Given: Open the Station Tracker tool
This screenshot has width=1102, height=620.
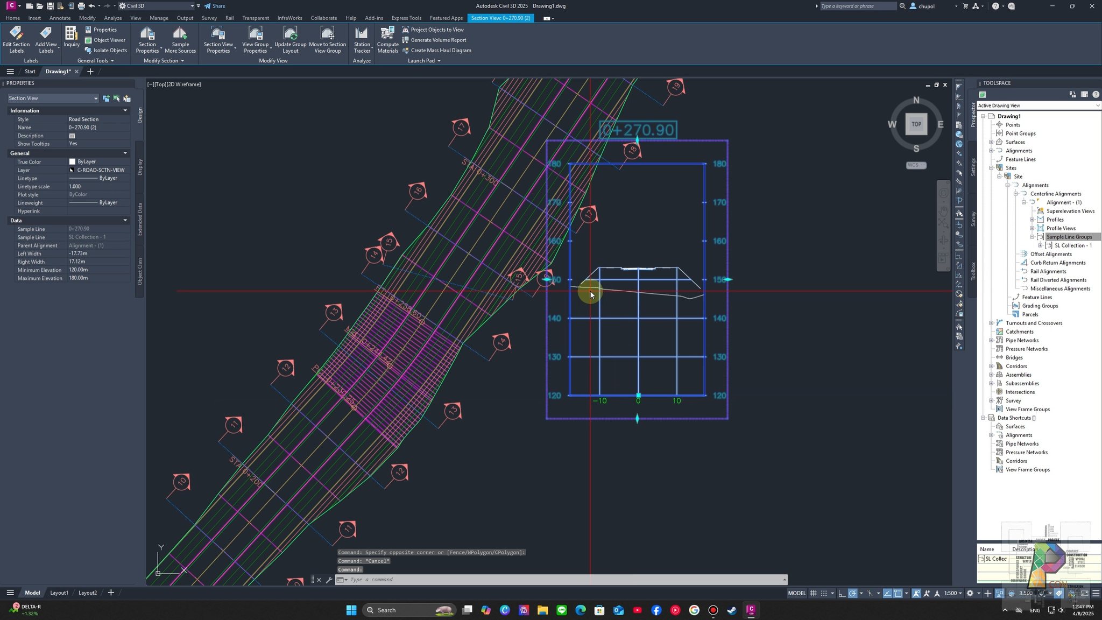Looking at the screenshot, I should tap(362, 40).
